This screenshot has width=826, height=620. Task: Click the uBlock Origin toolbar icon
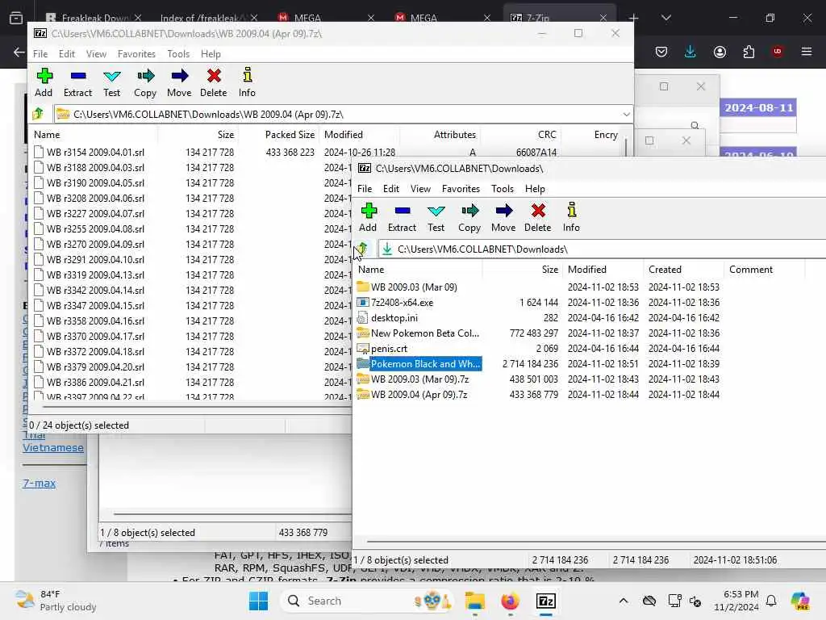click(x=778, y=52)
